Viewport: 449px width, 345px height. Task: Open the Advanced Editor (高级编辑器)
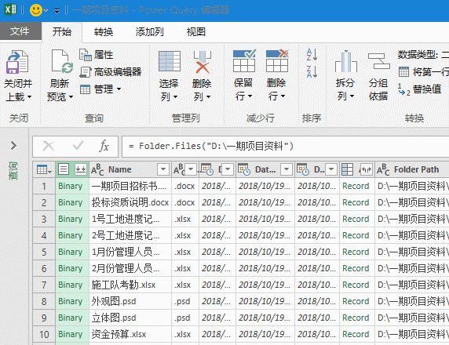pyautogui.click(x=110, y=72)
